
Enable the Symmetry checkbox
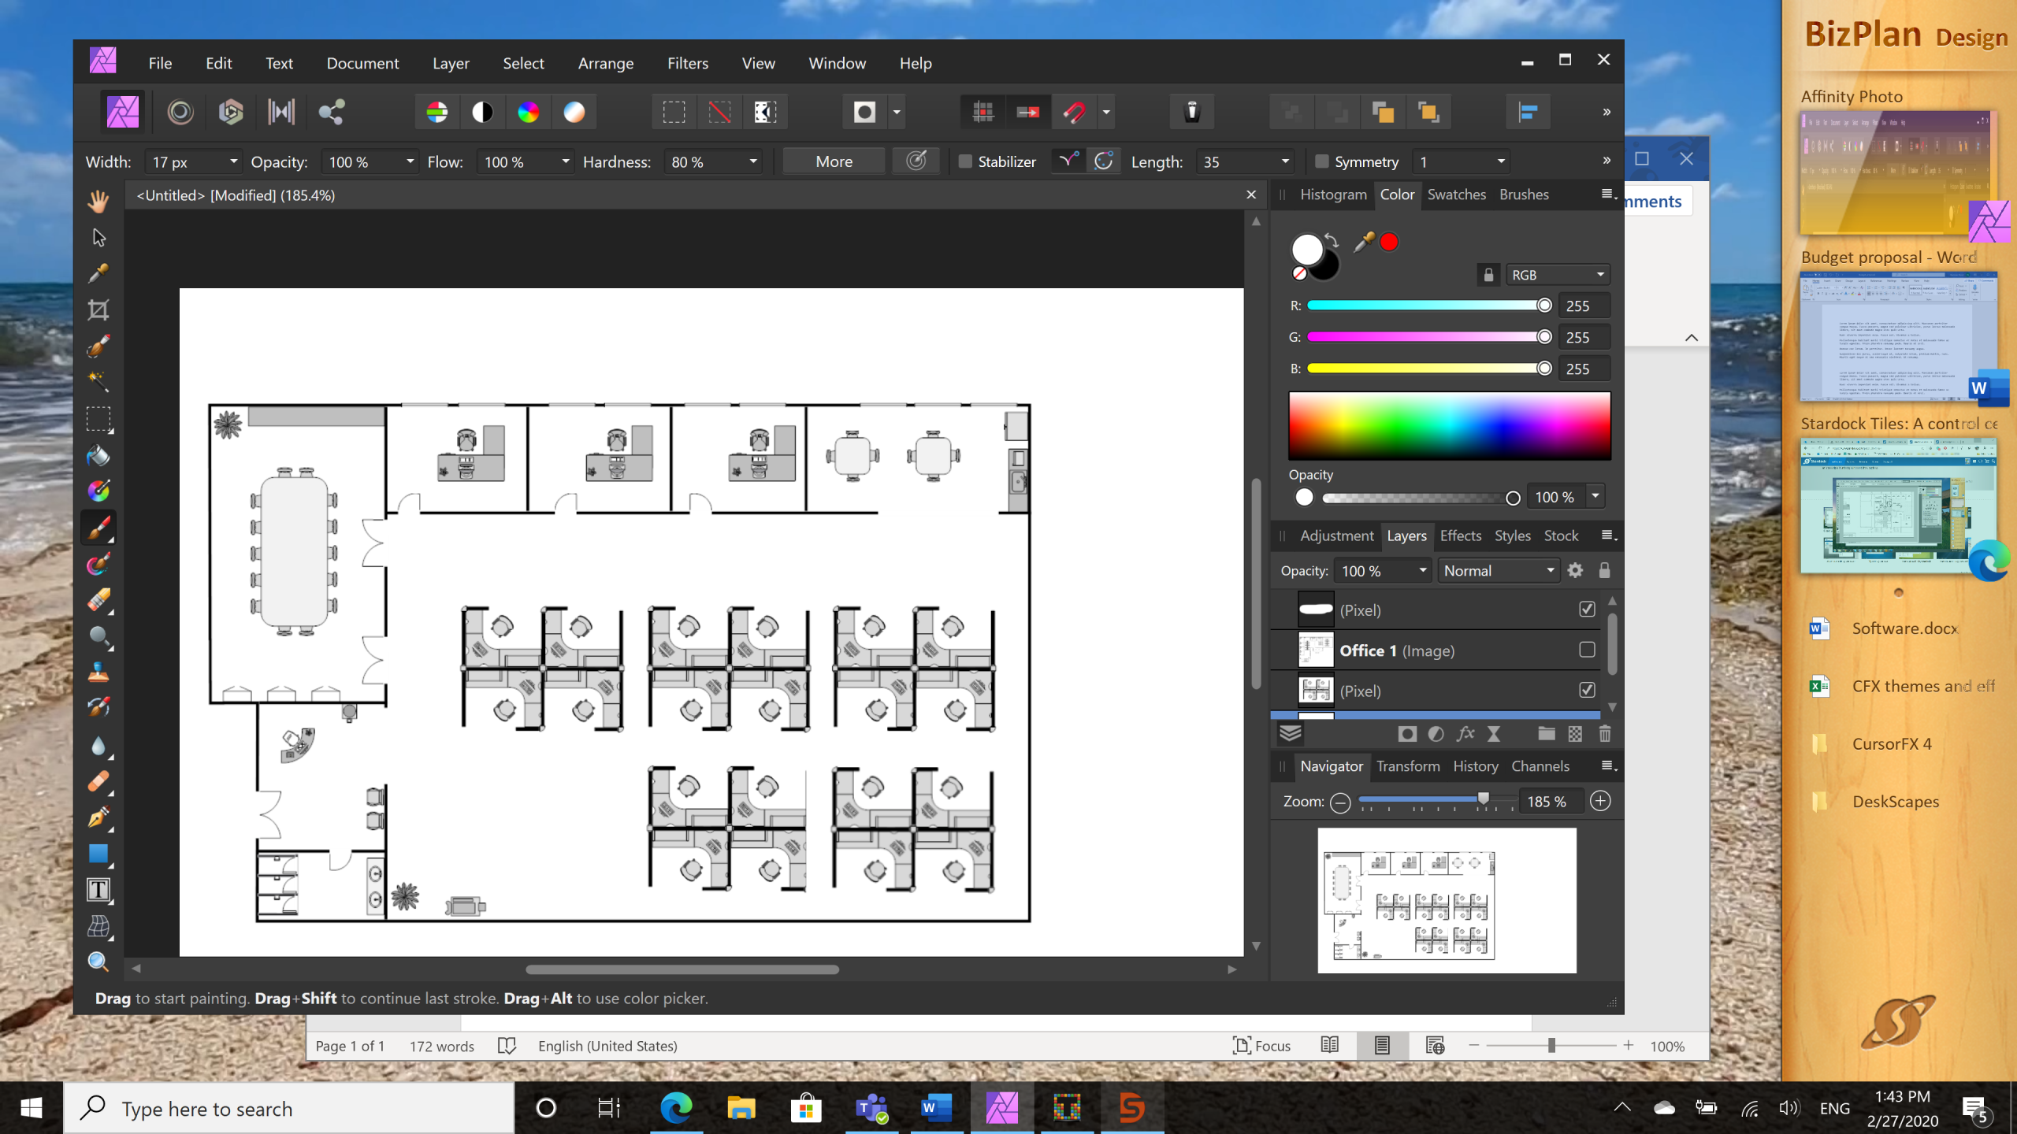tap(1322, 161)
